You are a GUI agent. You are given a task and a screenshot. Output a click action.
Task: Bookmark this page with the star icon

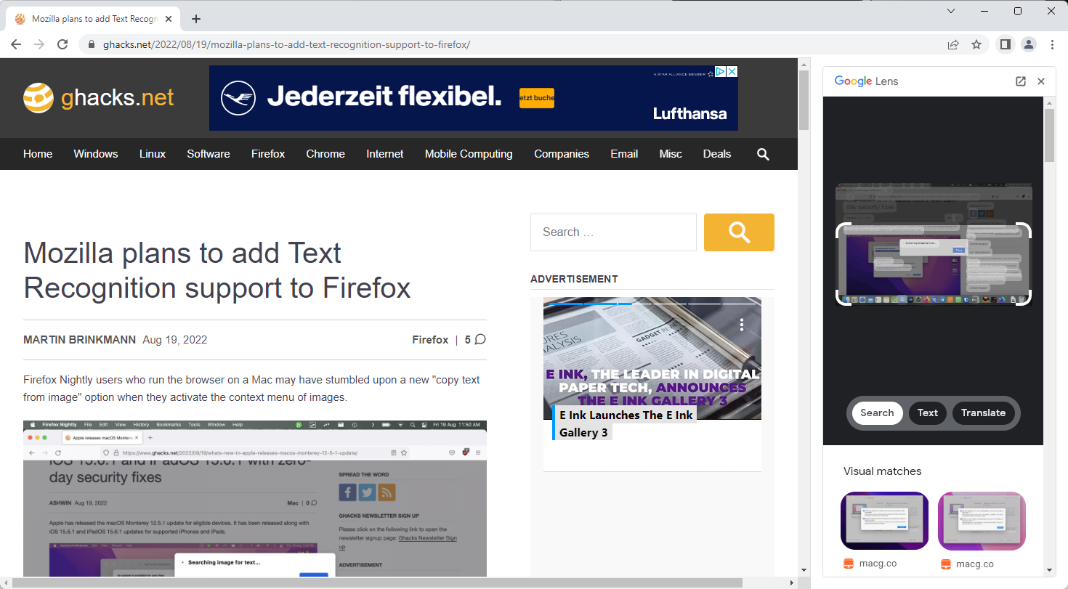(x=976, y=44)
